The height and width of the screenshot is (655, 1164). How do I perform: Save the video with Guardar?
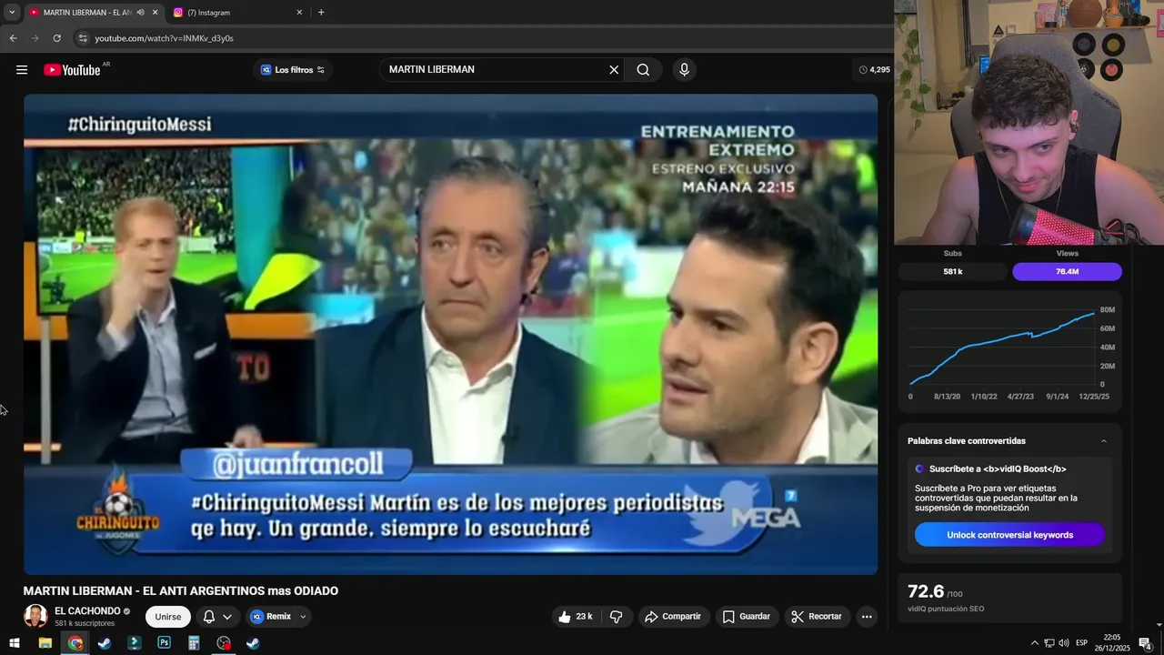pyautogui.click(x=747, y=617)
